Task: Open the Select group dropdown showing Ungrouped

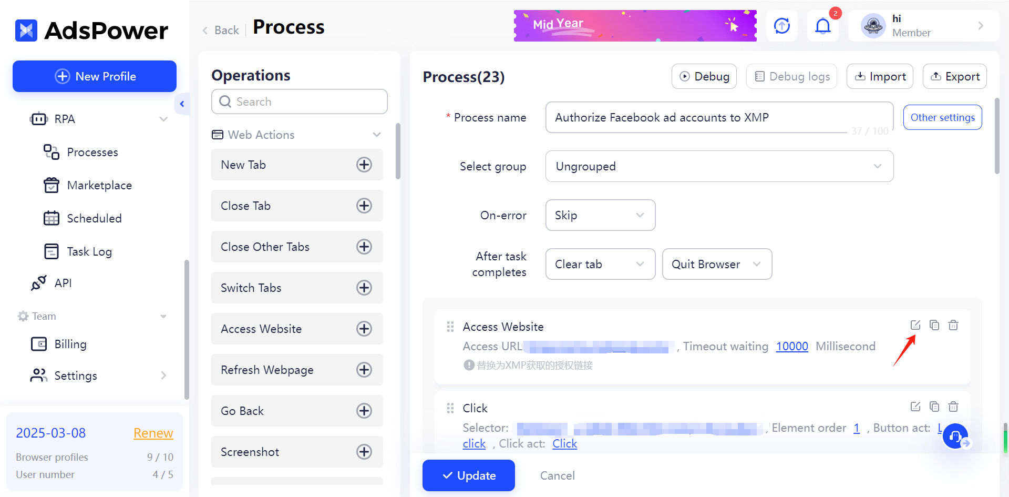Action: click(x=719, y=166)
